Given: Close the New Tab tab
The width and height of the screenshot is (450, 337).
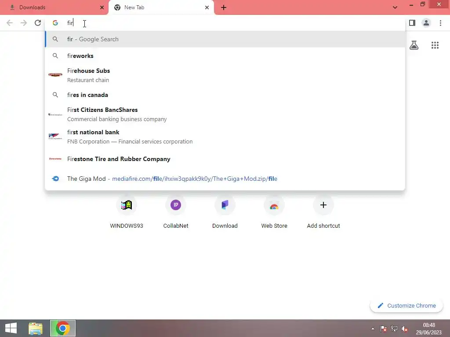Looking at the screenshot, I should coord(207,7).
